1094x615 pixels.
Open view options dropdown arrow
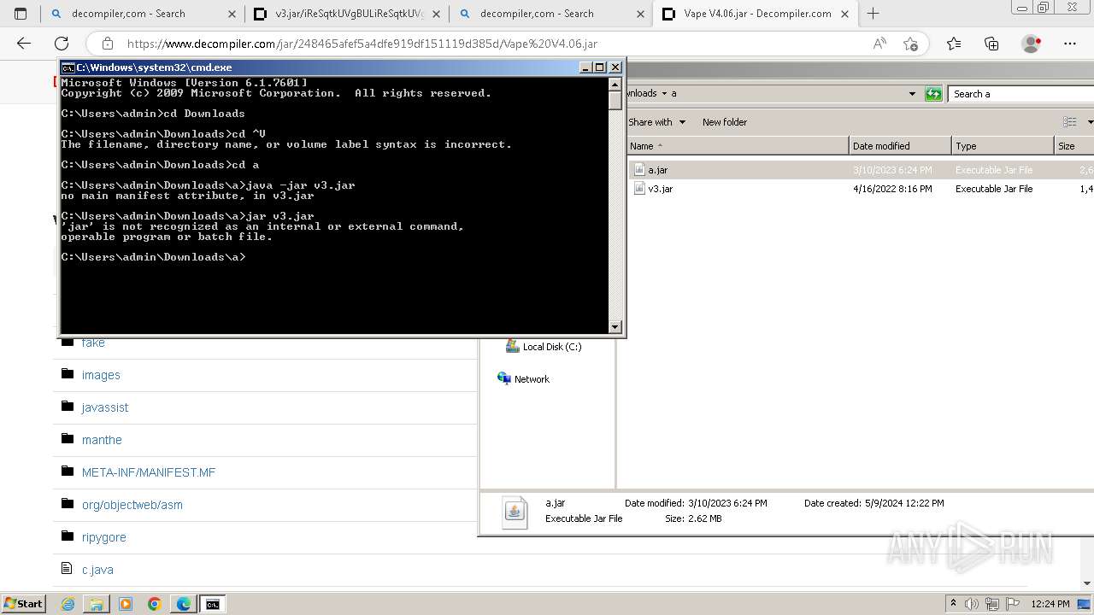(1090, 122)
